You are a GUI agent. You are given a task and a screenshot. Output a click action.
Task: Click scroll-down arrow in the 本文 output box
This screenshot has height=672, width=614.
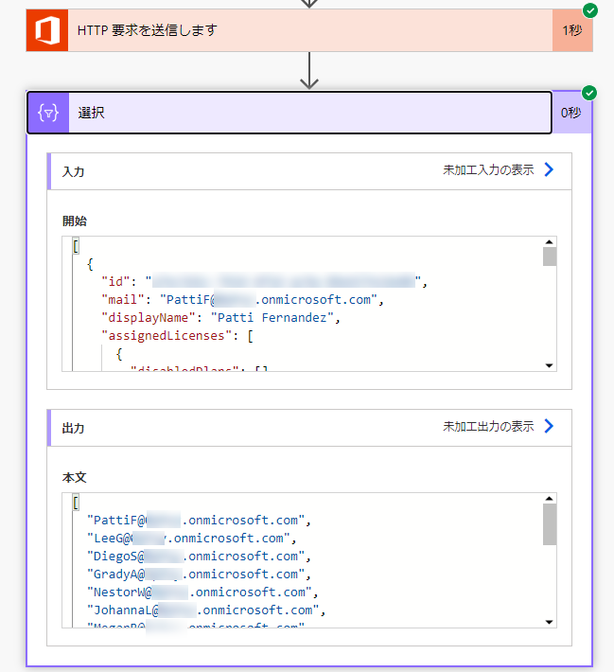point(550,622)
